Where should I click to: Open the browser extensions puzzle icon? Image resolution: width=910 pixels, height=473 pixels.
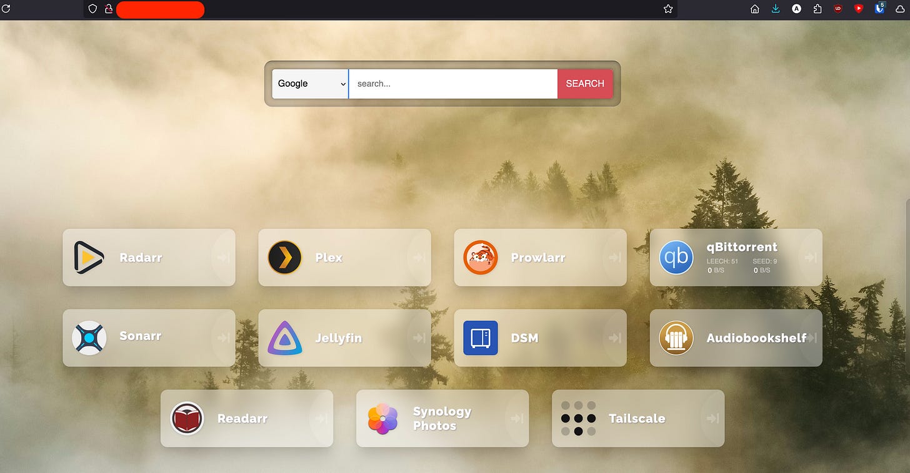[817, 9]
